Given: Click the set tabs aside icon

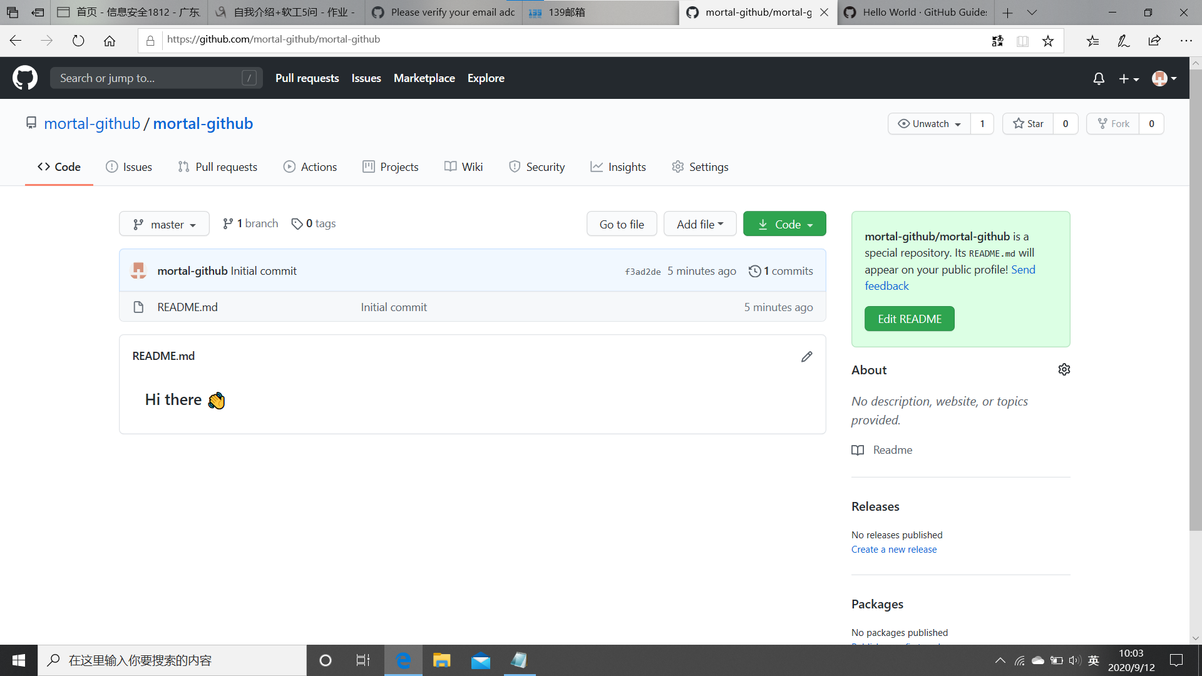Looking at the screenshot, I should [38, 13].
